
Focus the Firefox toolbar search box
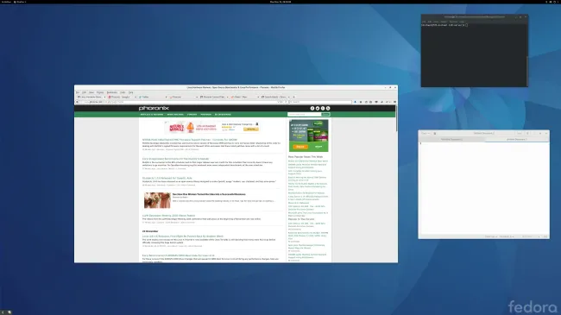coord(320,102)
